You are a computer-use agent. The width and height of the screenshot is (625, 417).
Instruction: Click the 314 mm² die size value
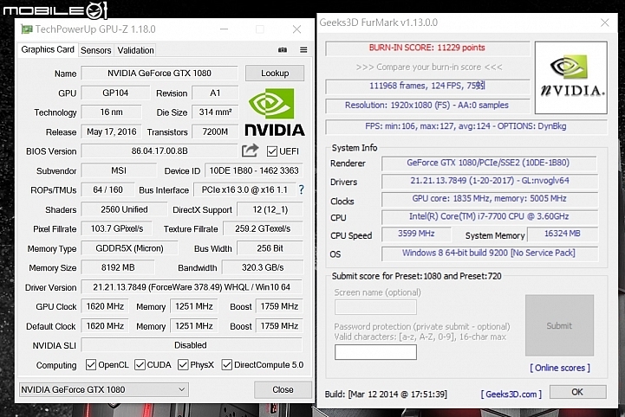(x=215, y=112)
